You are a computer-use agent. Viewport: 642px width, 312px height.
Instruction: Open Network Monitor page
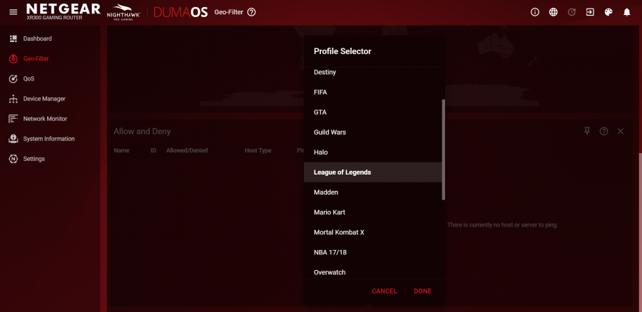(45, 118)
